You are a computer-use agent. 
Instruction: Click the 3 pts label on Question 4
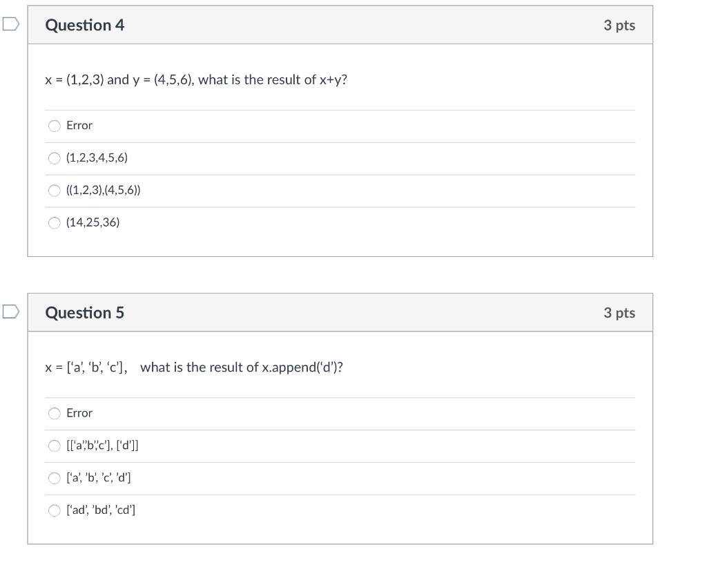coord(619,26)
